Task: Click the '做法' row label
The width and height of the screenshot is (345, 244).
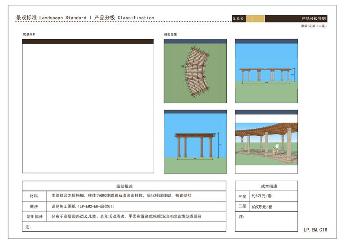Action: (34, 207)
